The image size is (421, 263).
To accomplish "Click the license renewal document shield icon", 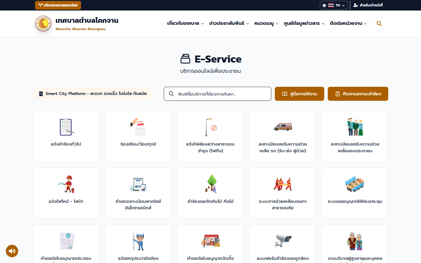I will (68, 241).
